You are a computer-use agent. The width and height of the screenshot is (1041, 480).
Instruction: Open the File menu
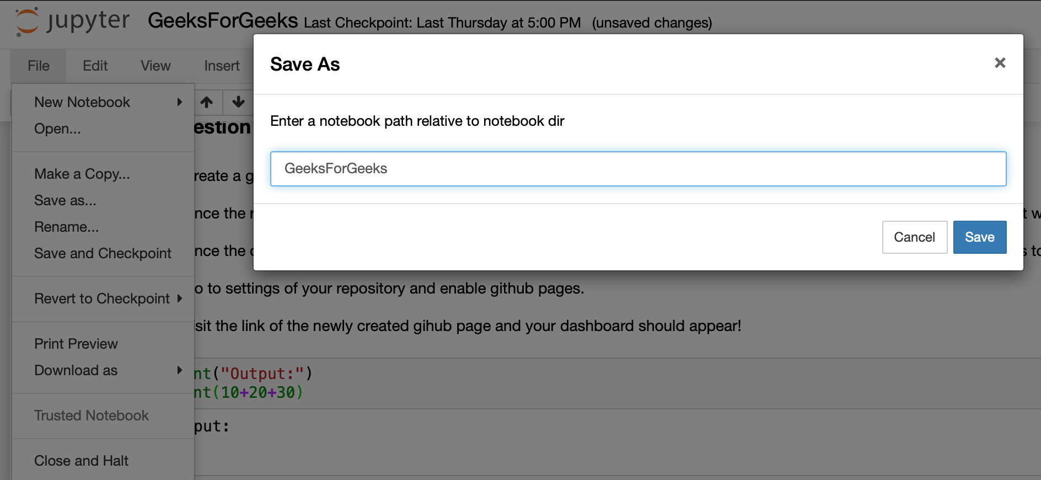(39, 66)
